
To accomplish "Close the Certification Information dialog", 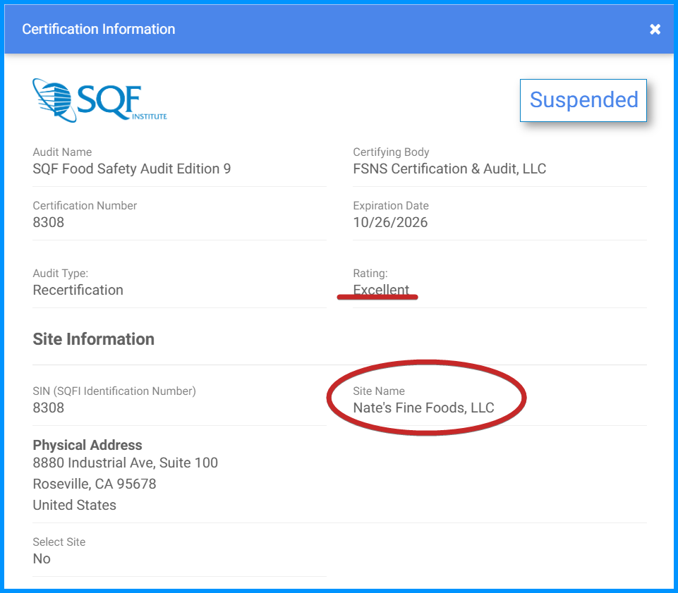I will 655,29.
